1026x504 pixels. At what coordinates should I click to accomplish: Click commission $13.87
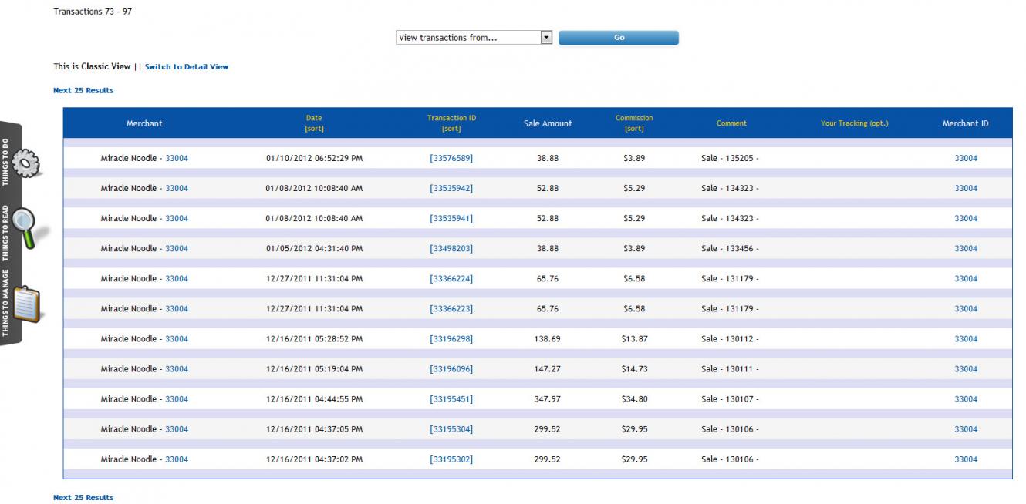[x=634, y=338]
